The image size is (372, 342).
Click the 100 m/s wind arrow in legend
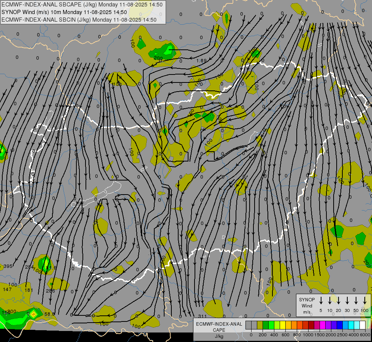365,301
